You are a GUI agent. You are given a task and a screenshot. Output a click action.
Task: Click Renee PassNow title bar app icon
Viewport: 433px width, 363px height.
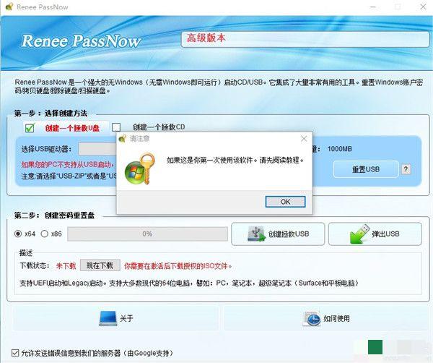pos(9,7)
